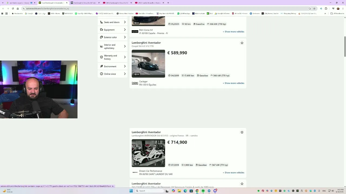Expand the Warranty and history filter
Viewport: 346px width, 194px height.
(x=113, y=57)
